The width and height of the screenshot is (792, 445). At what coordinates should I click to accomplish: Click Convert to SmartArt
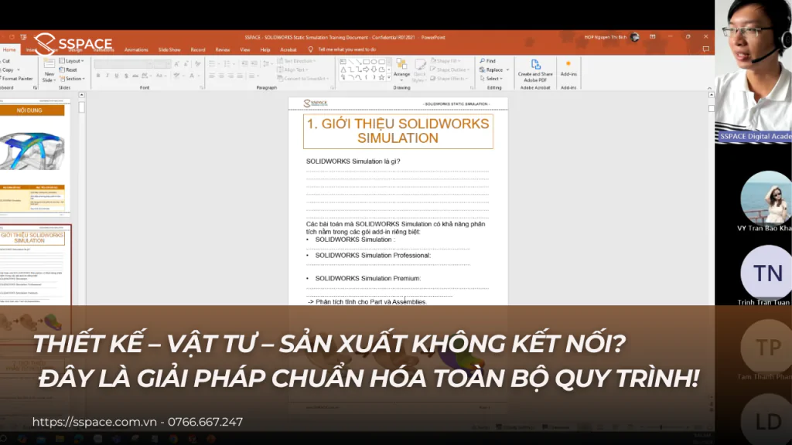(303, 79)
